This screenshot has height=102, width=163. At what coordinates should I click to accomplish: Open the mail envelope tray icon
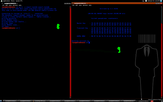[146, 1]
